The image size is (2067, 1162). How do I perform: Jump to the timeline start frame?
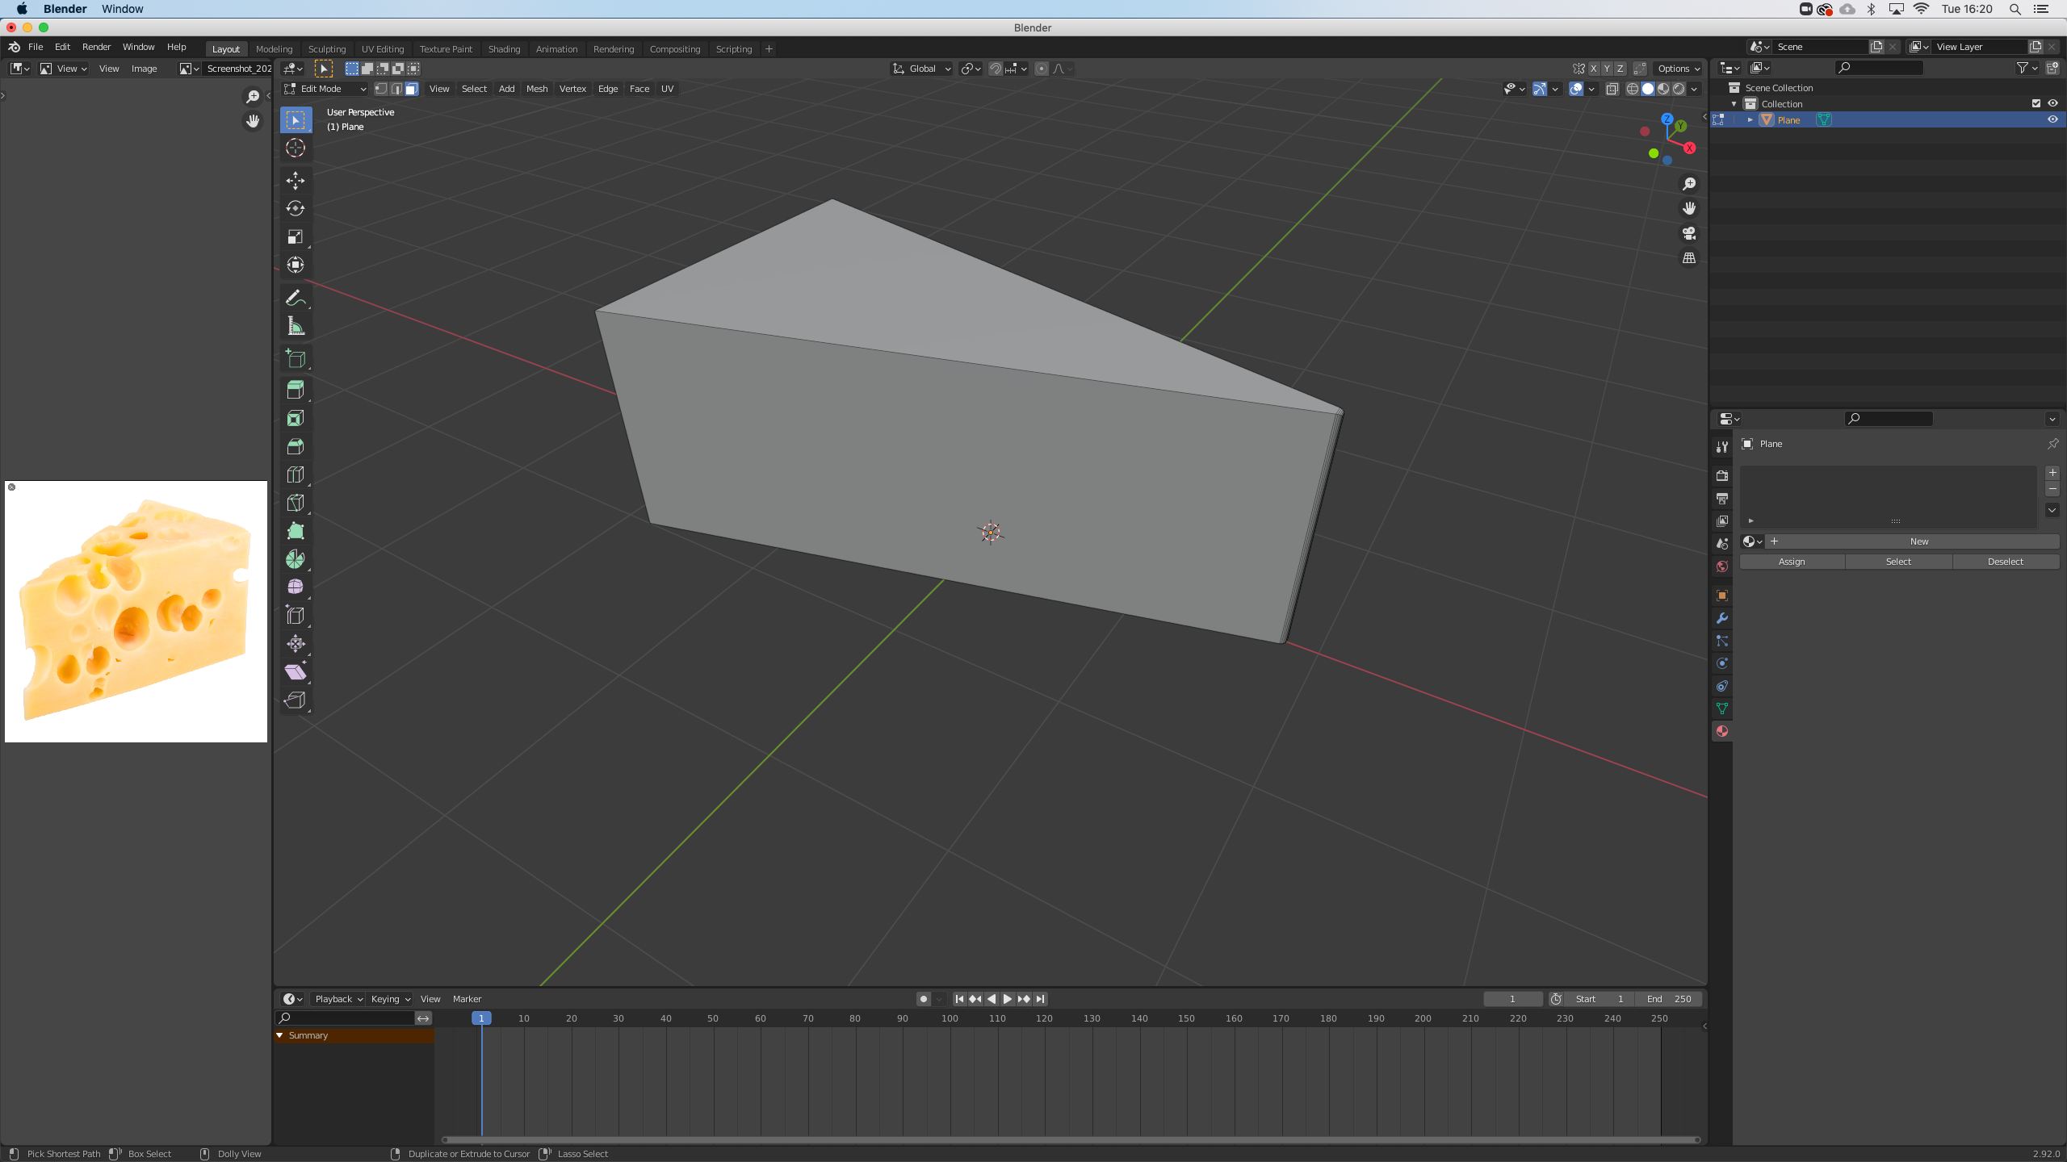click(x=959, y=999)
